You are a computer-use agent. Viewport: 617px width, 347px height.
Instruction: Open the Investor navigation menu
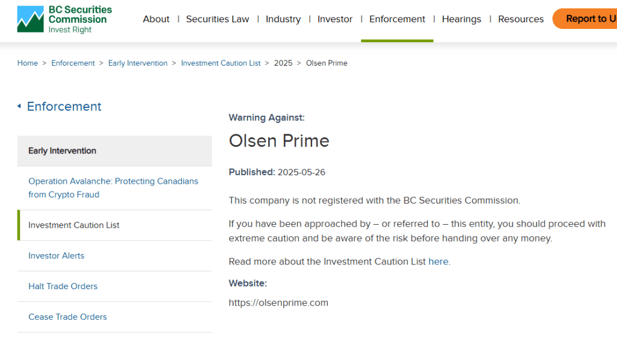pyautogui.click(x=335, y=19)
